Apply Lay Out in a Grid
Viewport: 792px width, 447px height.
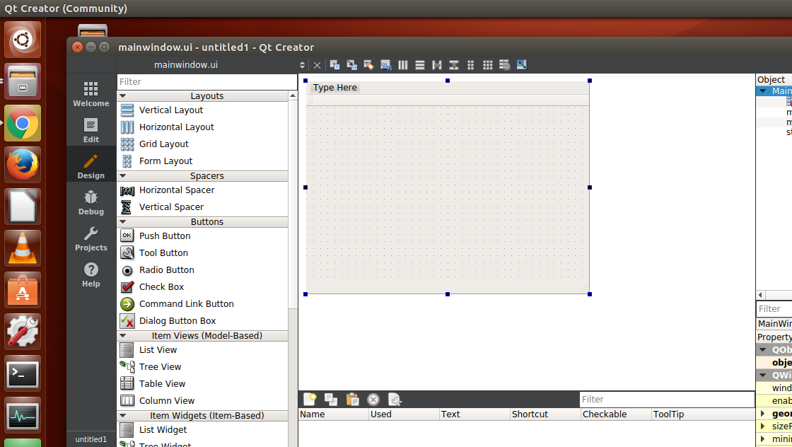pyautogui.click(x=488, y=65)
